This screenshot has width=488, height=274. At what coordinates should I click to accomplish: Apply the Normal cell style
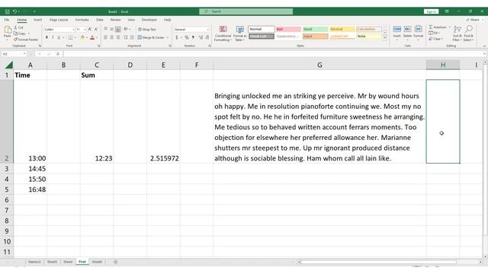(x=262, y=29)
